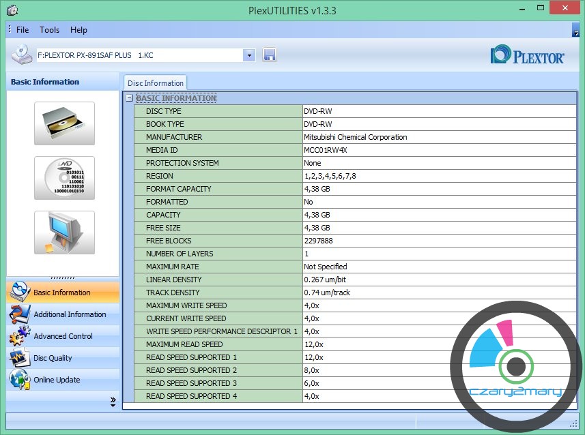Open the drive selection dropdown
This screenshot has width=585, height=435.
(x=249, y=55)
